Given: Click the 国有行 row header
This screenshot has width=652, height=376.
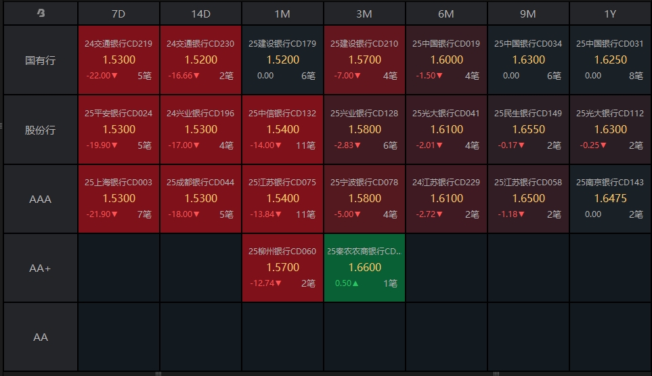Looking at the screenshot, I should coord(41,60).
